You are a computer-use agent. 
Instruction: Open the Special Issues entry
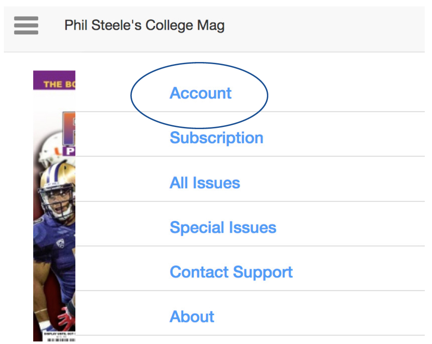coord(223,227)
